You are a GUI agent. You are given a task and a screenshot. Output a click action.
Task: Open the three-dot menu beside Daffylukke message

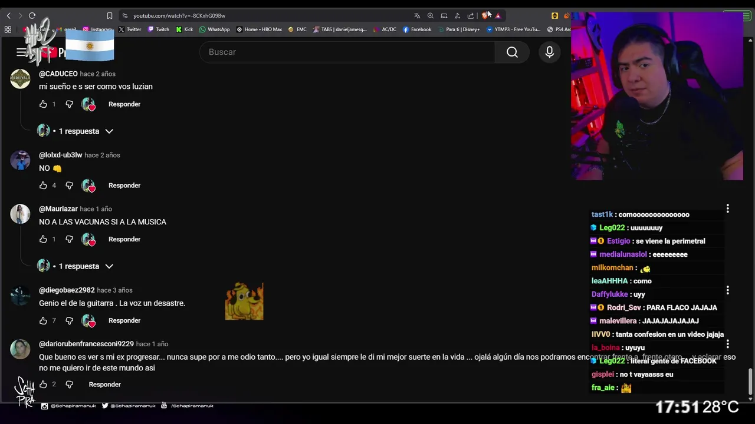point(728,290)
